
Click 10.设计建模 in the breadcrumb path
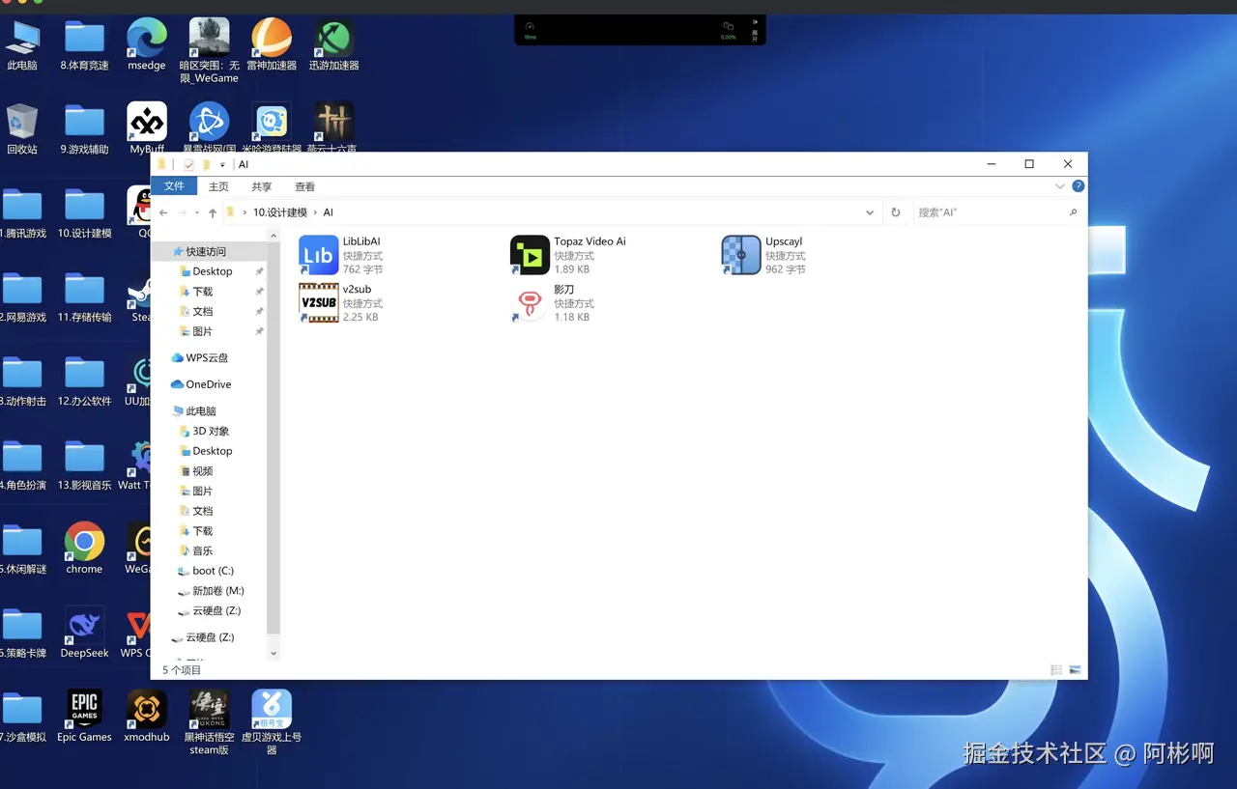click(280, 212)
